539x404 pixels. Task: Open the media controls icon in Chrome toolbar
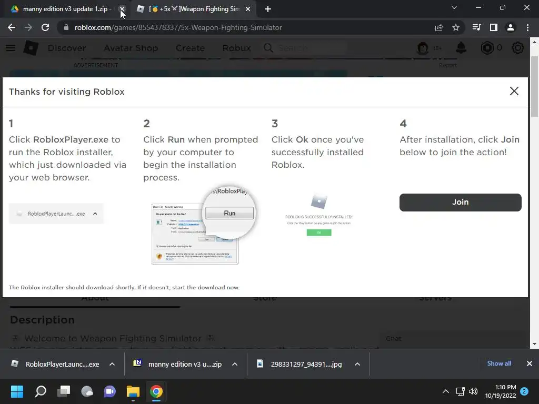pyautogui.click(x=476, y=27)
